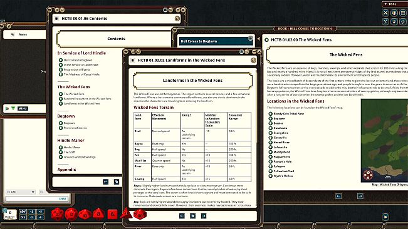Pick up the red d6 die
This screenshot has width=408, height=229.
coord(112,215)
